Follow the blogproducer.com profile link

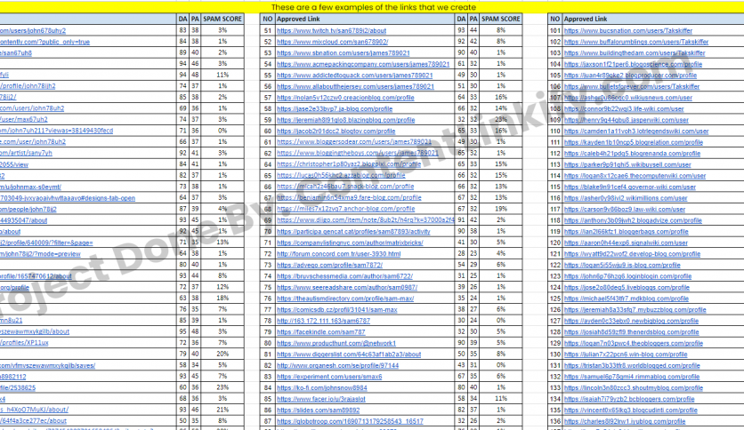(x=630, y=76)
